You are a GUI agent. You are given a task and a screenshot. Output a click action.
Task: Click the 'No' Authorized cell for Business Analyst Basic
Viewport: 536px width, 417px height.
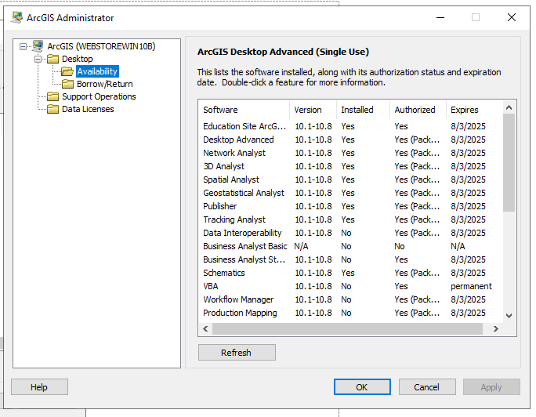400,246
